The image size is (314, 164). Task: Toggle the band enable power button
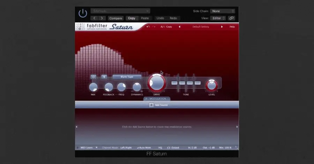[x=93, y=77]
